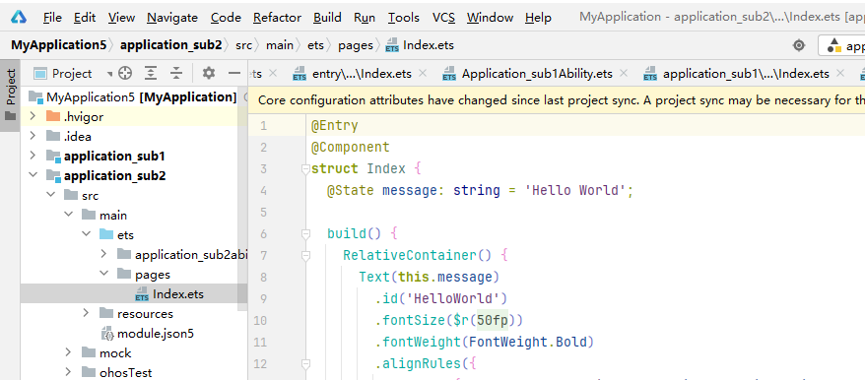The width and height of the screenshot is (865, 380).
Task: Open the Code menu
Action: (x=226, y=18)
